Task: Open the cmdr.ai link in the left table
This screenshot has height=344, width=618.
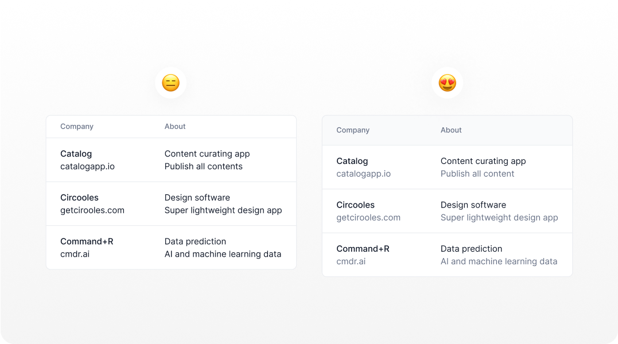Action: 75,254
